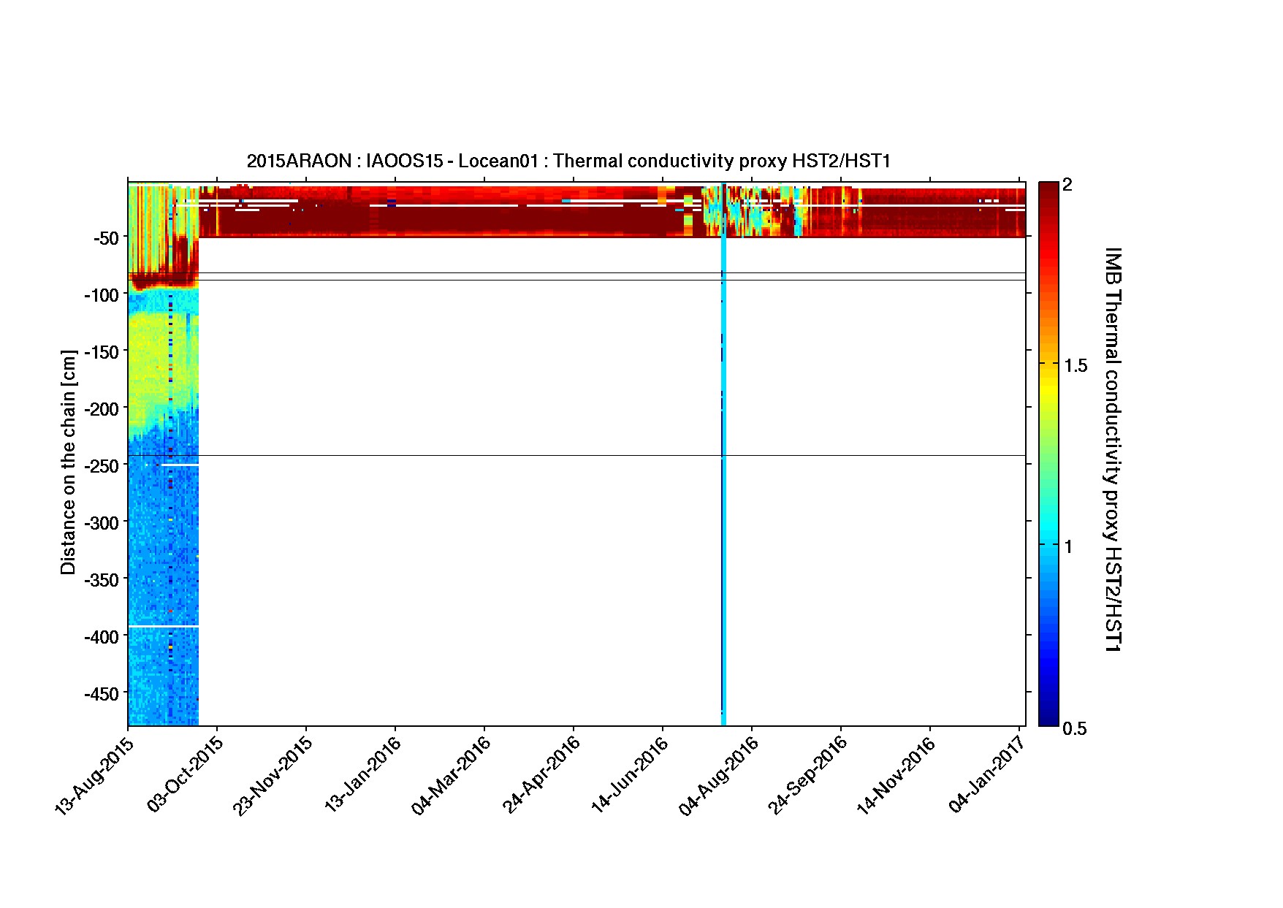Click the dark blue bottom of colorbar
The height and width of the screenshot is (908, 1283).
(1048, 720)
